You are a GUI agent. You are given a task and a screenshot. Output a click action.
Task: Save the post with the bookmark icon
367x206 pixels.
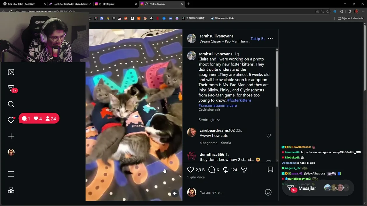click(x=270, y=170)
